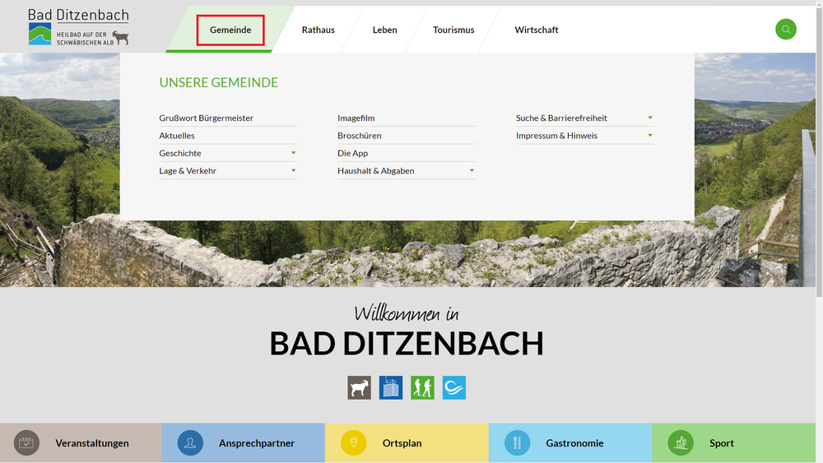Open the Die App link
Viewport: 823px width, 463px height.
[353, 153]
